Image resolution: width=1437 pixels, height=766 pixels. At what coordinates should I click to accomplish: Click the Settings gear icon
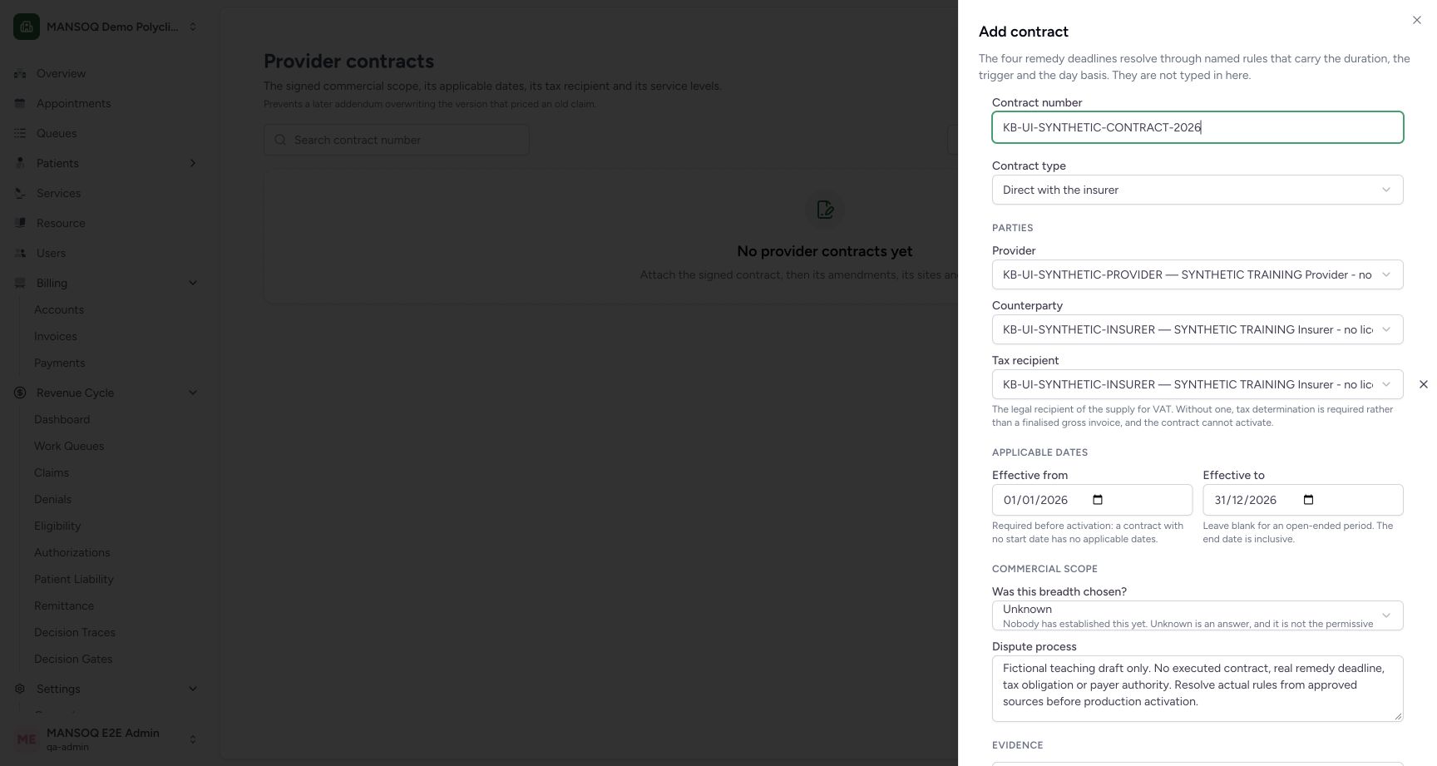tap(20, 689)
